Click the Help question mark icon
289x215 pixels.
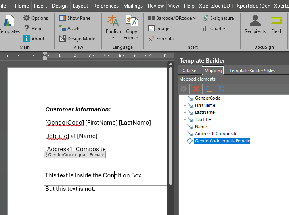pos(27,29)
